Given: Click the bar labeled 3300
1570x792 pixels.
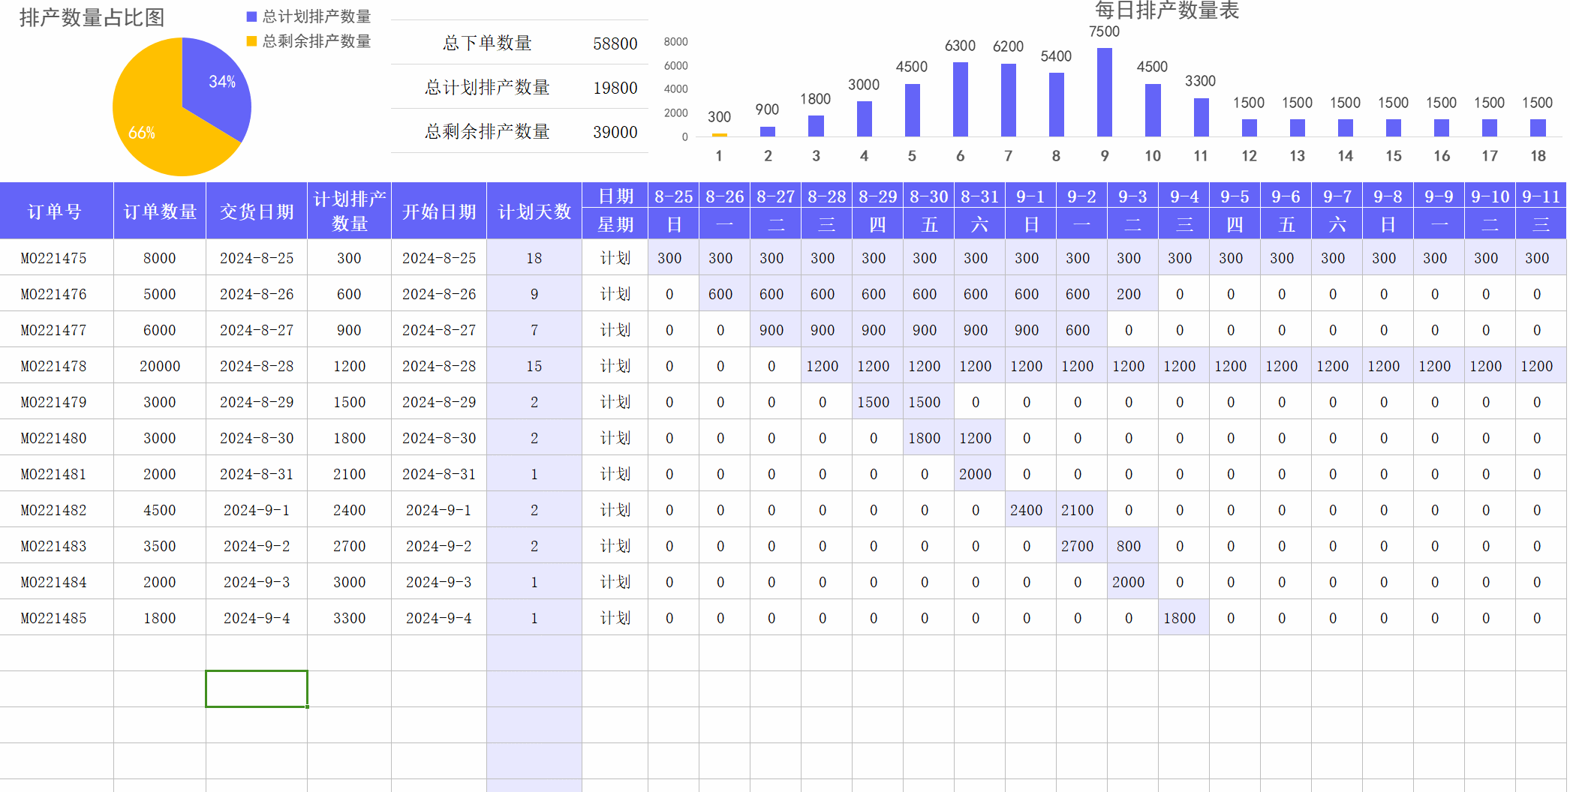Looking at the screenshot, I should [1201, 117].
